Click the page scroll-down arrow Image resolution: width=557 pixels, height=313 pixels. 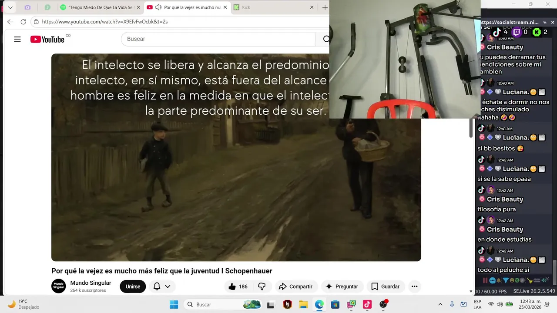pos(471,291)
